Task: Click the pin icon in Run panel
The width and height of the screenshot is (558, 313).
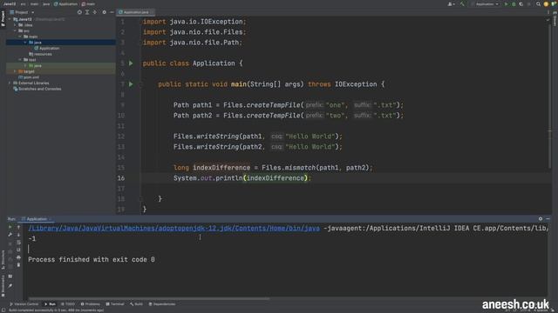Action: click(10, 285)
